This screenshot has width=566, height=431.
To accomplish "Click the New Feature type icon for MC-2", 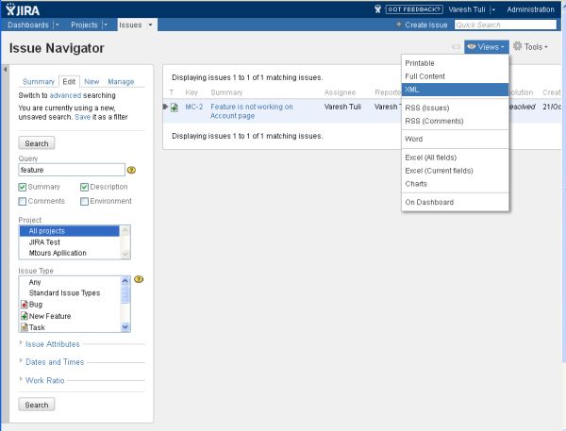I will (175, 108).
